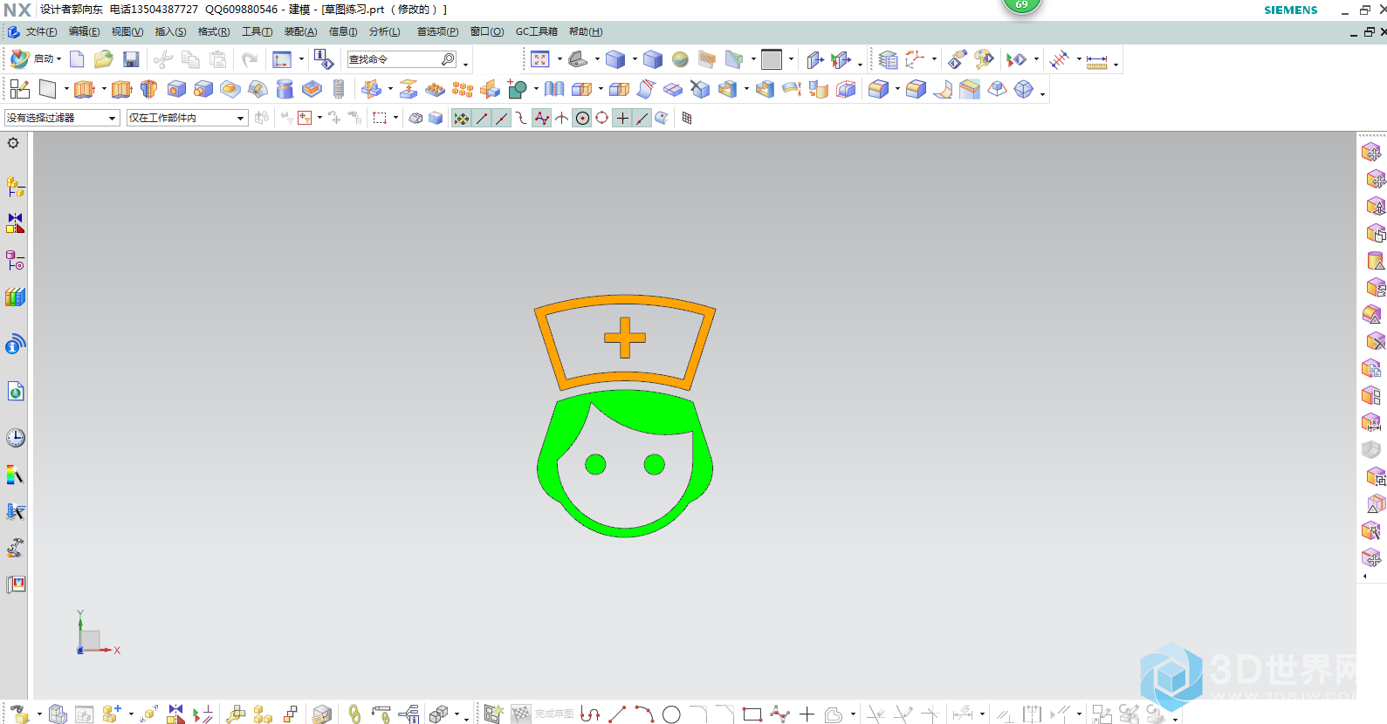1387x724 pixels.
Task: Open the GC工具箱 toolkit menu
Action: pyautogui.click(x=536, y=31)
